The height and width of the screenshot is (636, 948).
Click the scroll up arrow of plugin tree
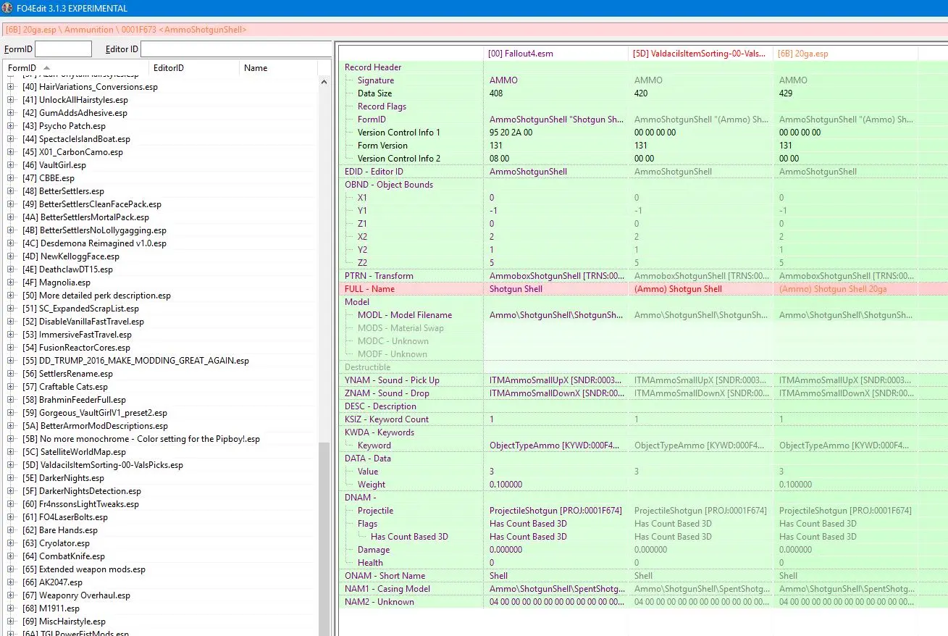coord(324,82)
